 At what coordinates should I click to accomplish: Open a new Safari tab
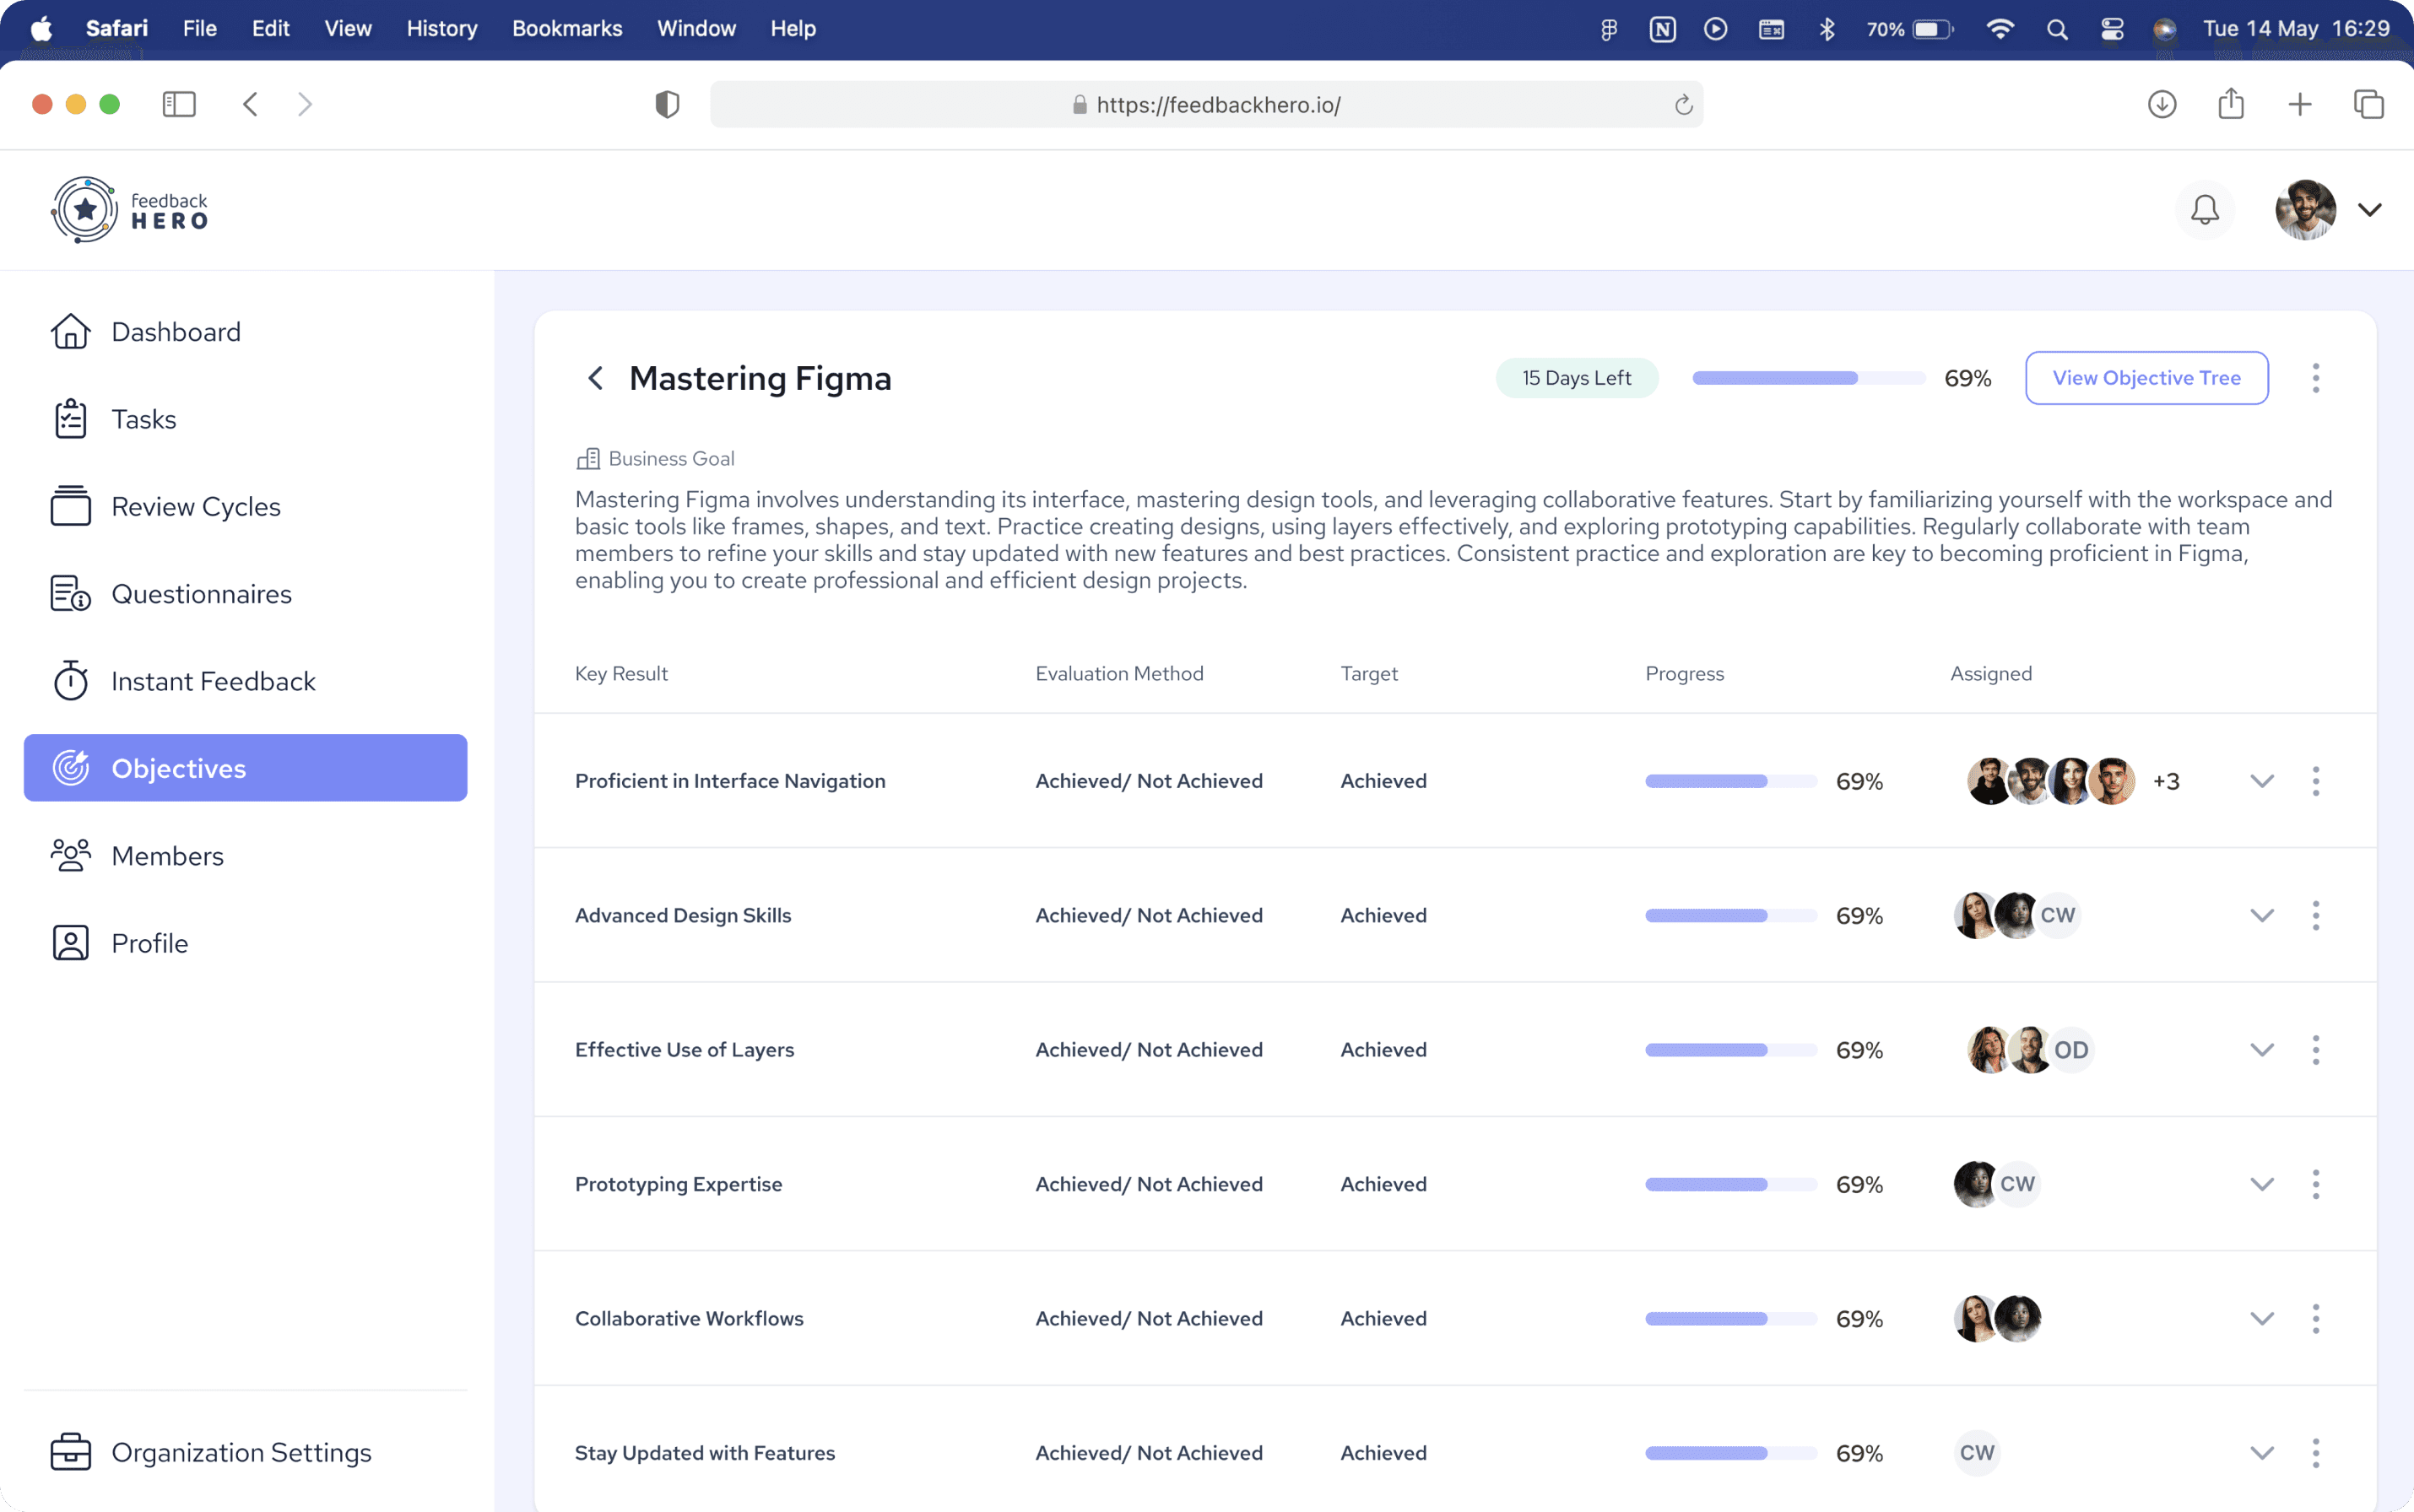pos(2300,104)
